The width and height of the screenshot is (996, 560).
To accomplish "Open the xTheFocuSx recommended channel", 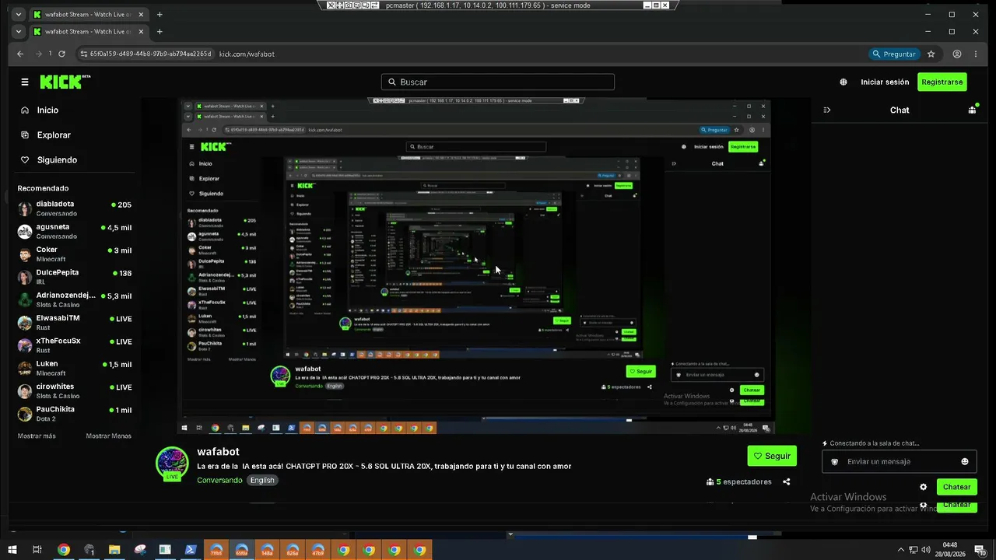I will pyautogui.click(x=75, y=345).
